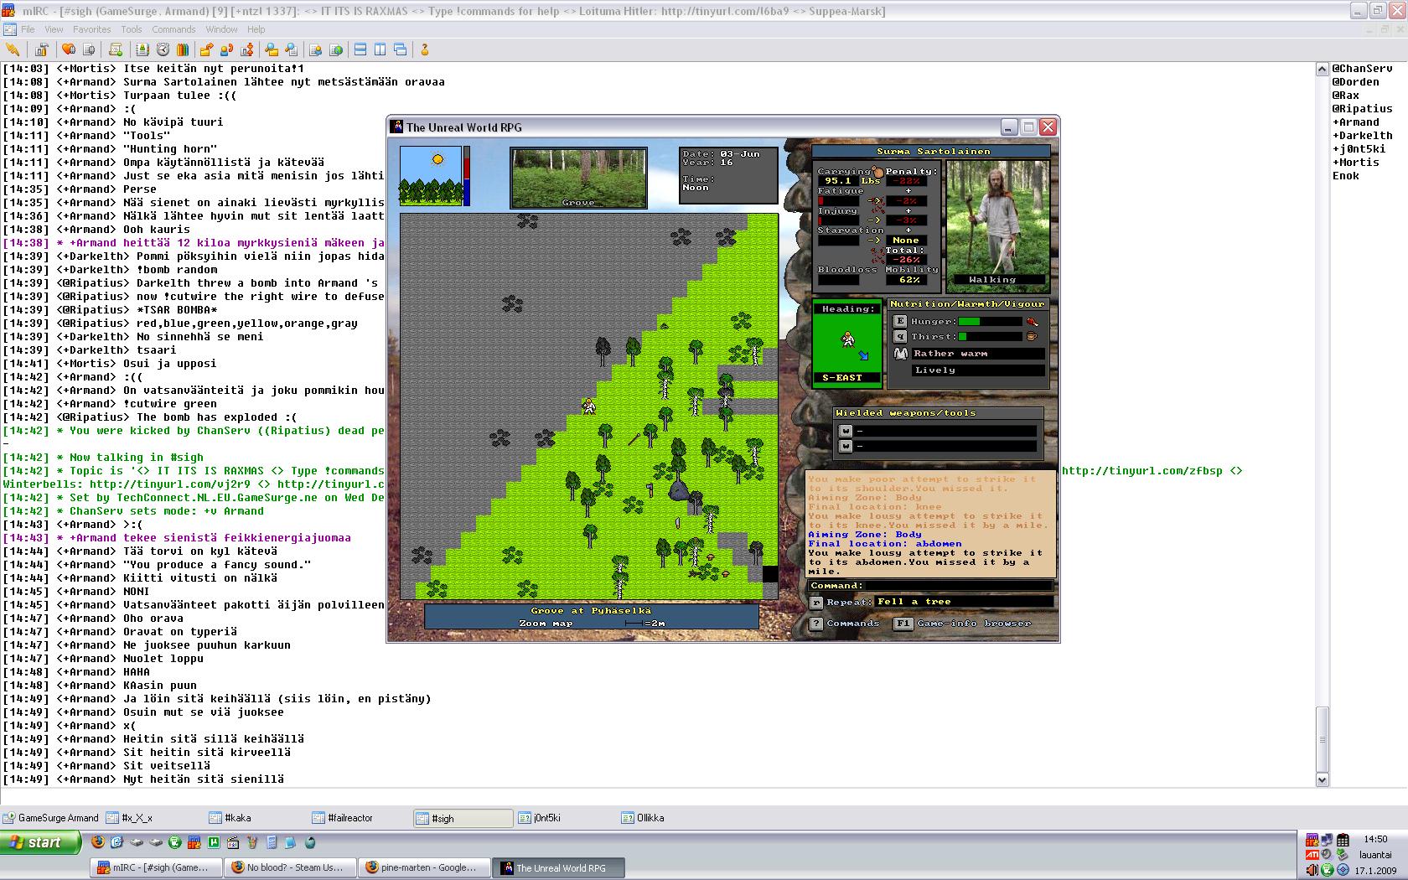
Task: Open the Timer clock icon in mIRC toolbar
Action: click(163, 49)
